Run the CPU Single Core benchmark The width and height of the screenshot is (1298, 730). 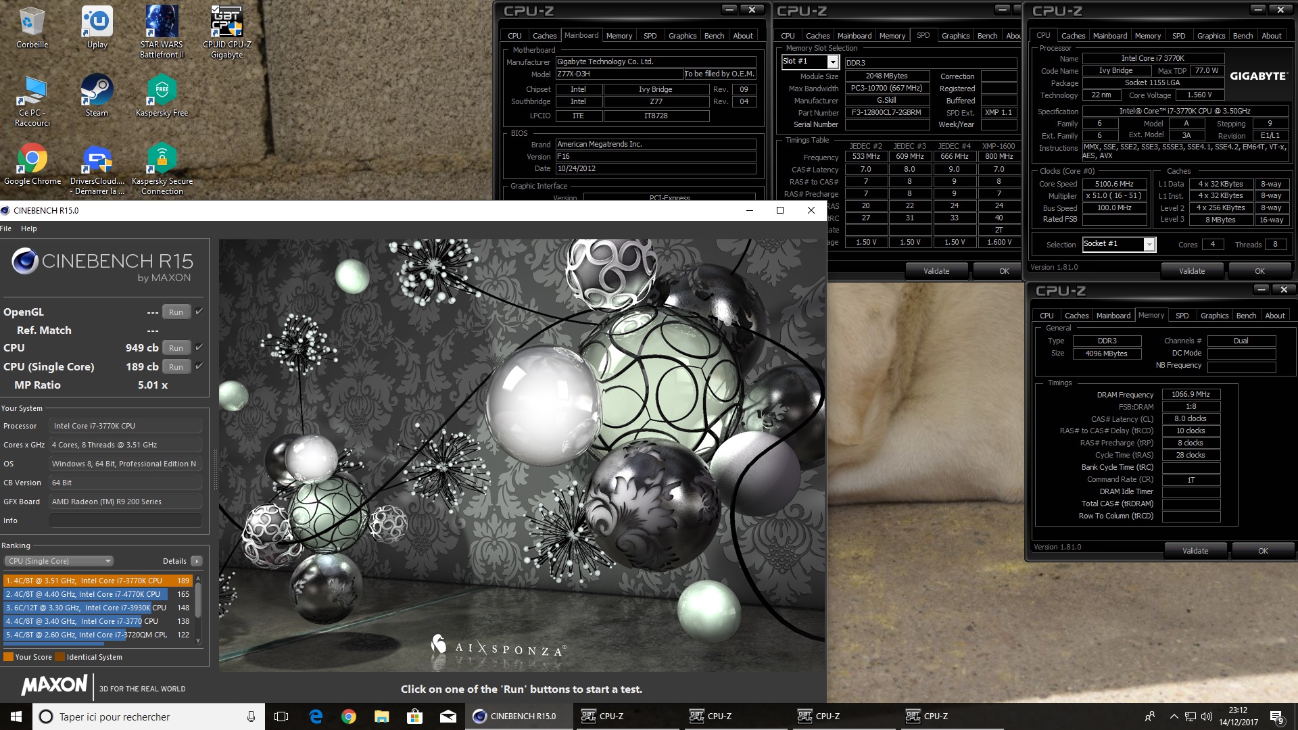[x=176, y=367]
